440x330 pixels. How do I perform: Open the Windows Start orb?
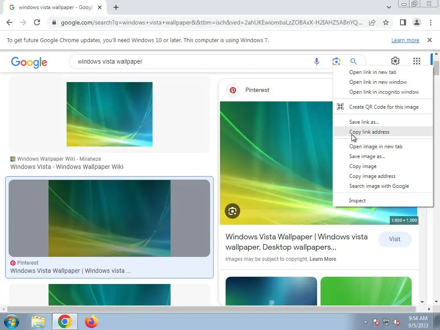coord(12,321)
